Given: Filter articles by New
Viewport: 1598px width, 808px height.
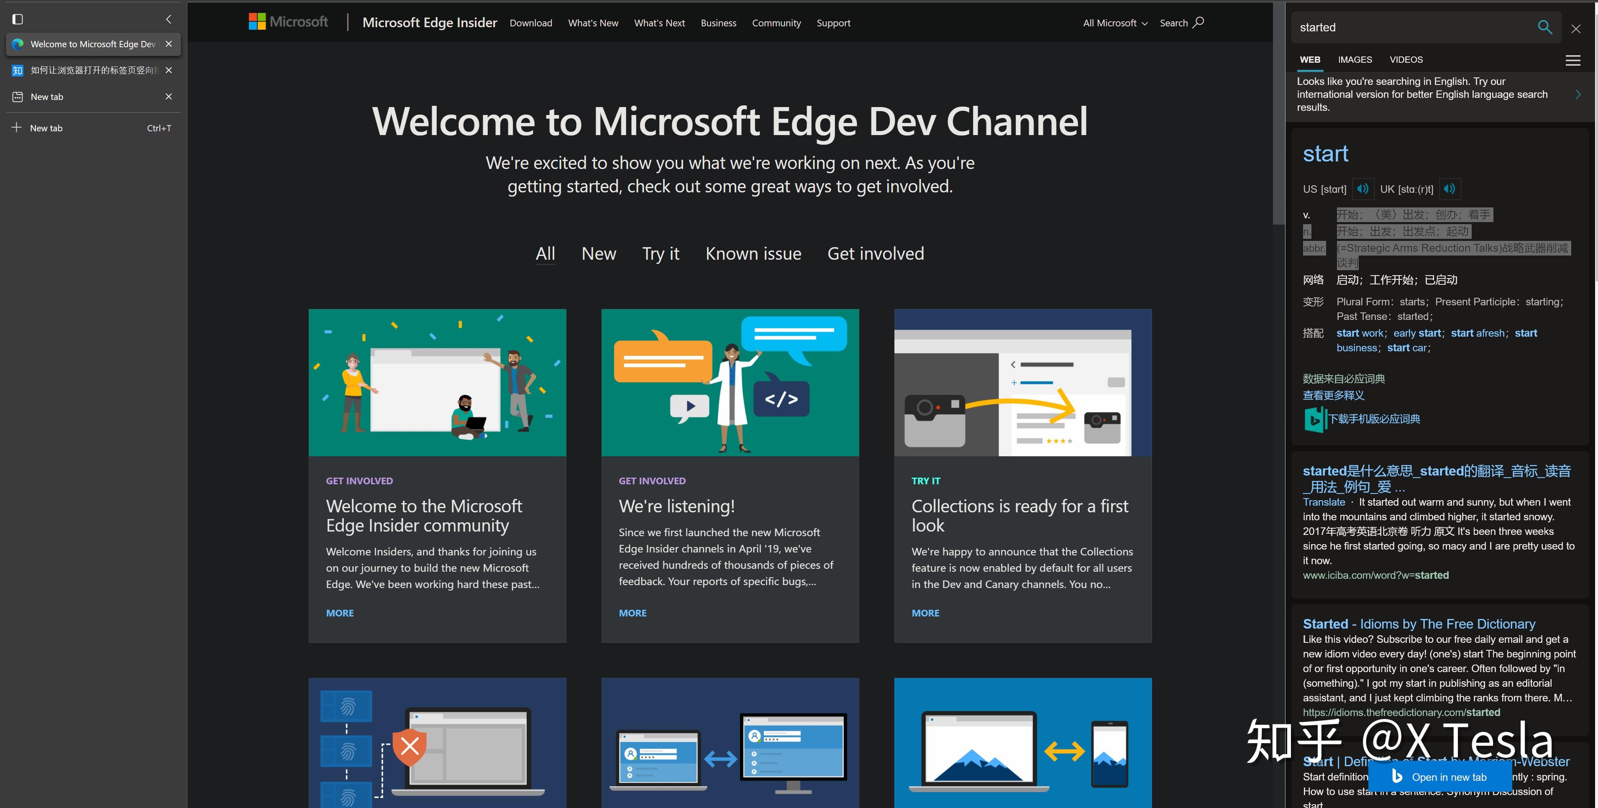Looking at the screenshot, I should tap(599, 253).
